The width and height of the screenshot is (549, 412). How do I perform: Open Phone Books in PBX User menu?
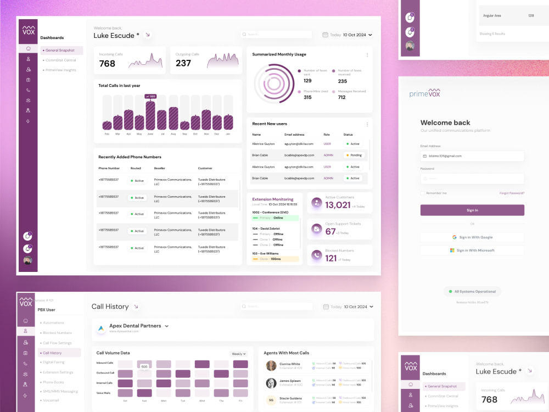click(53, 382)
